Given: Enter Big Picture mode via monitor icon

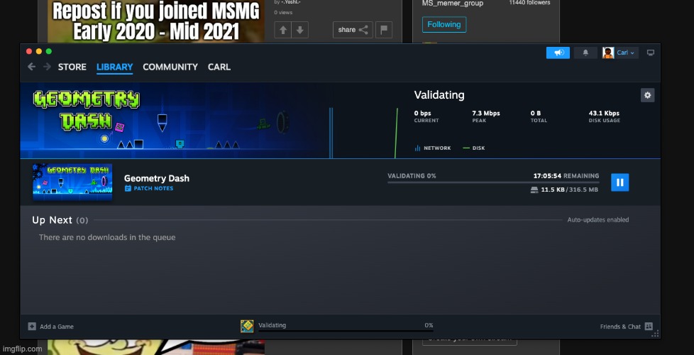Looking at the screenshot, I should click(x=650, y=53).
